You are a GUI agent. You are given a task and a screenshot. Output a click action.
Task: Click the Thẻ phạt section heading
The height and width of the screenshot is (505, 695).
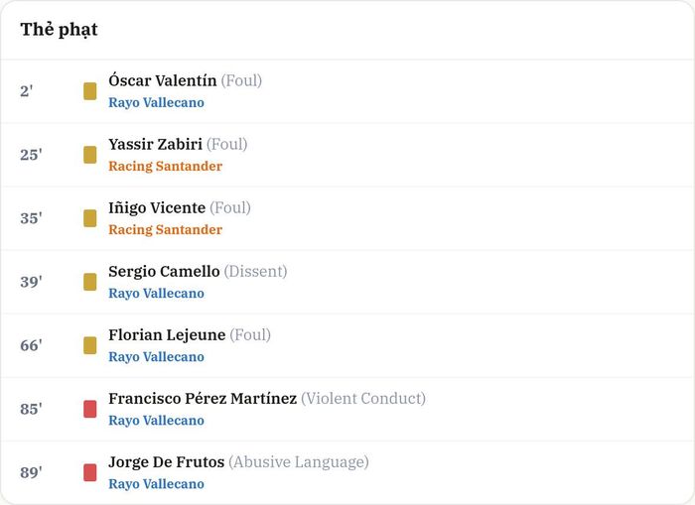[59, 30]
